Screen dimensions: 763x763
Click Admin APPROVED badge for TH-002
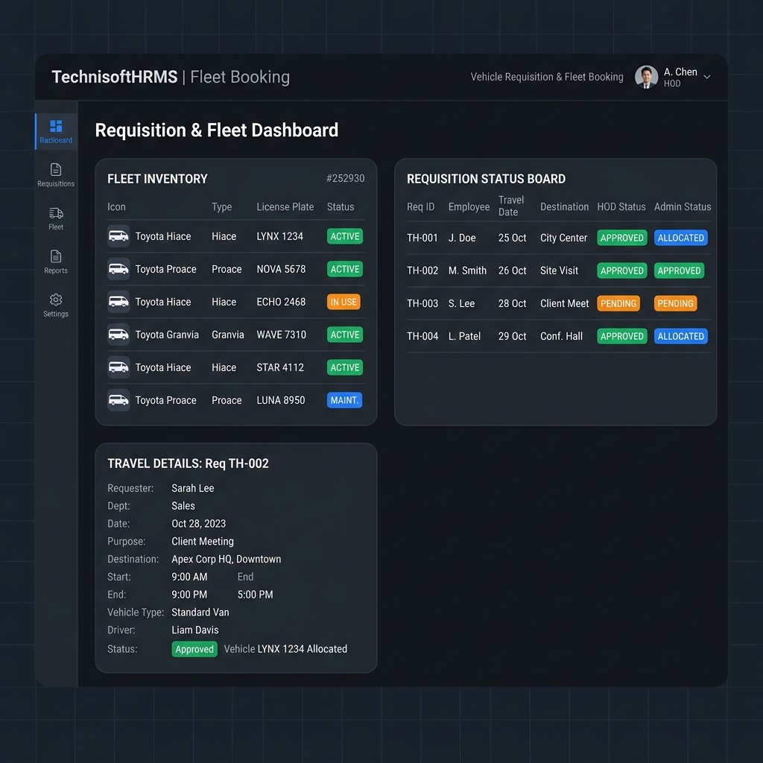(x=680, y=270)
